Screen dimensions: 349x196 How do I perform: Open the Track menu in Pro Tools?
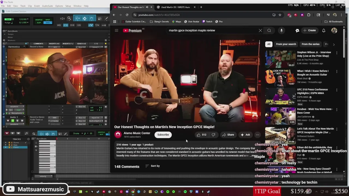[x=23, y=6]
